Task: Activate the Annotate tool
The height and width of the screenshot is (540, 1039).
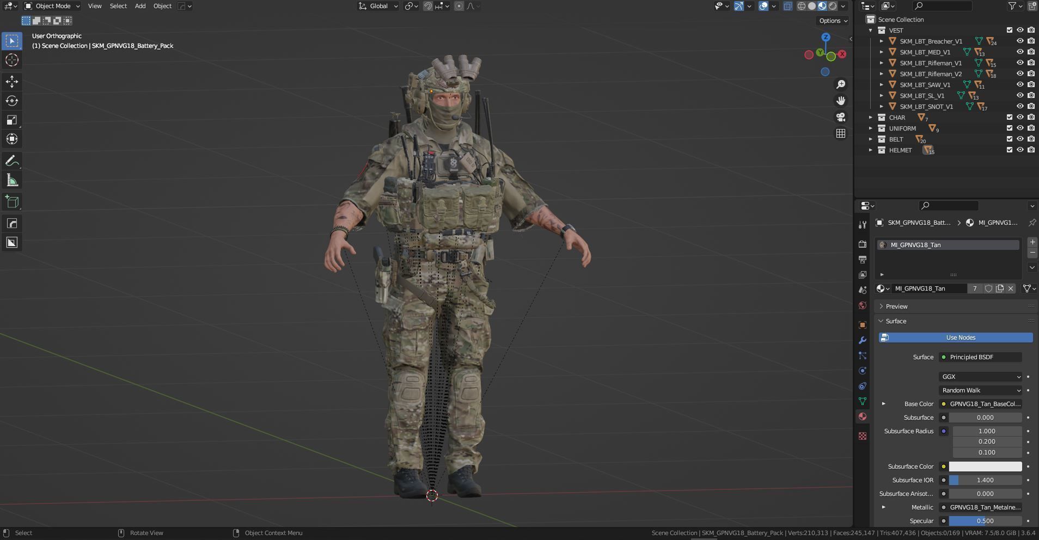Action: click(12, 161)
